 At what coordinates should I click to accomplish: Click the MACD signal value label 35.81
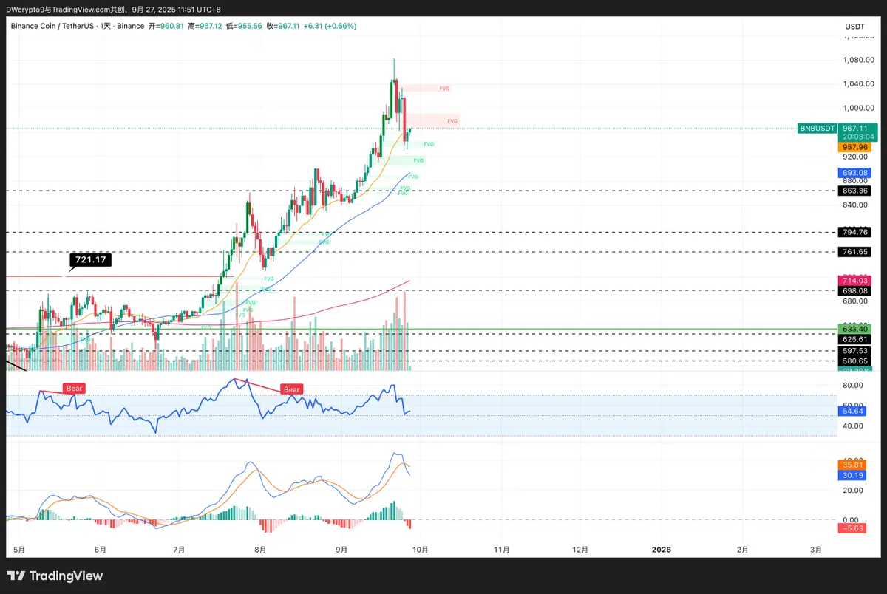click(852, 465)
